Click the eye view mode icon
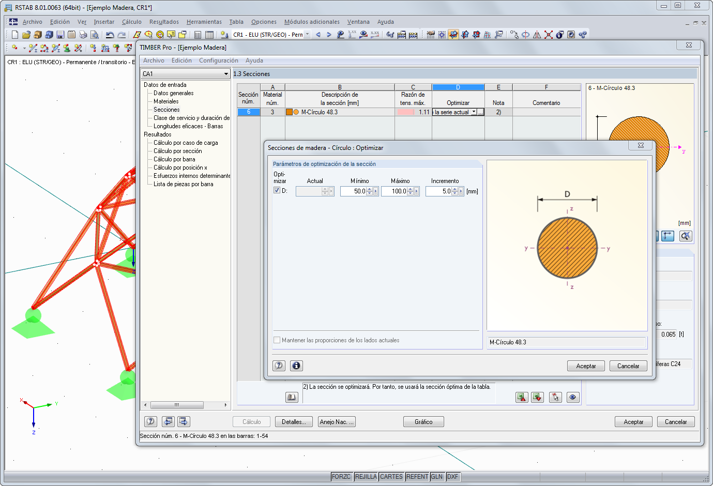713x486 pixels. [573, 397]
